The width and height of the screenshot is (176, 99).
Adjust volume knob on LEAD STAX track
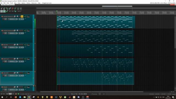point(15,73)
